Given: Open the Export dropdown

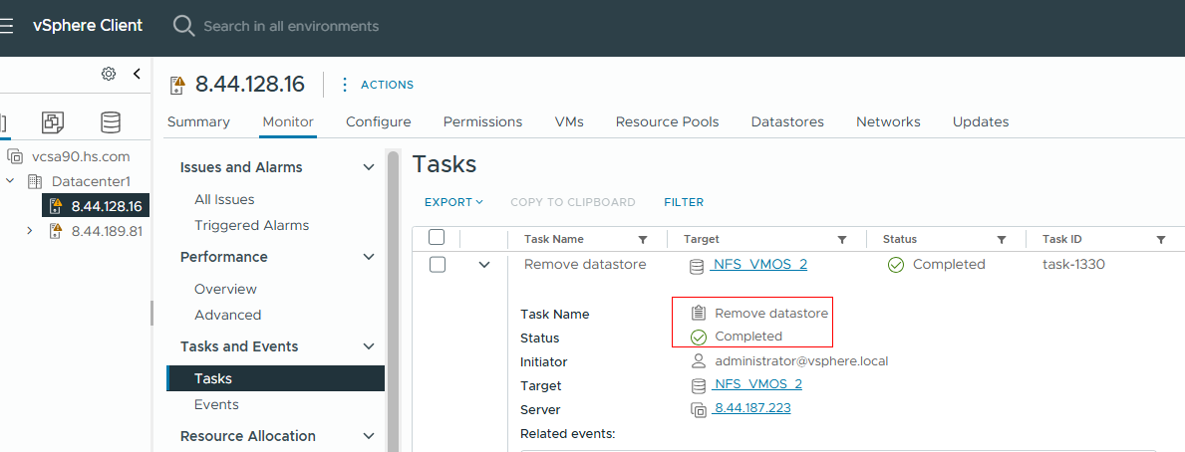Looking at the screenshot, I should pyautogui.click(x=453, y=202).
